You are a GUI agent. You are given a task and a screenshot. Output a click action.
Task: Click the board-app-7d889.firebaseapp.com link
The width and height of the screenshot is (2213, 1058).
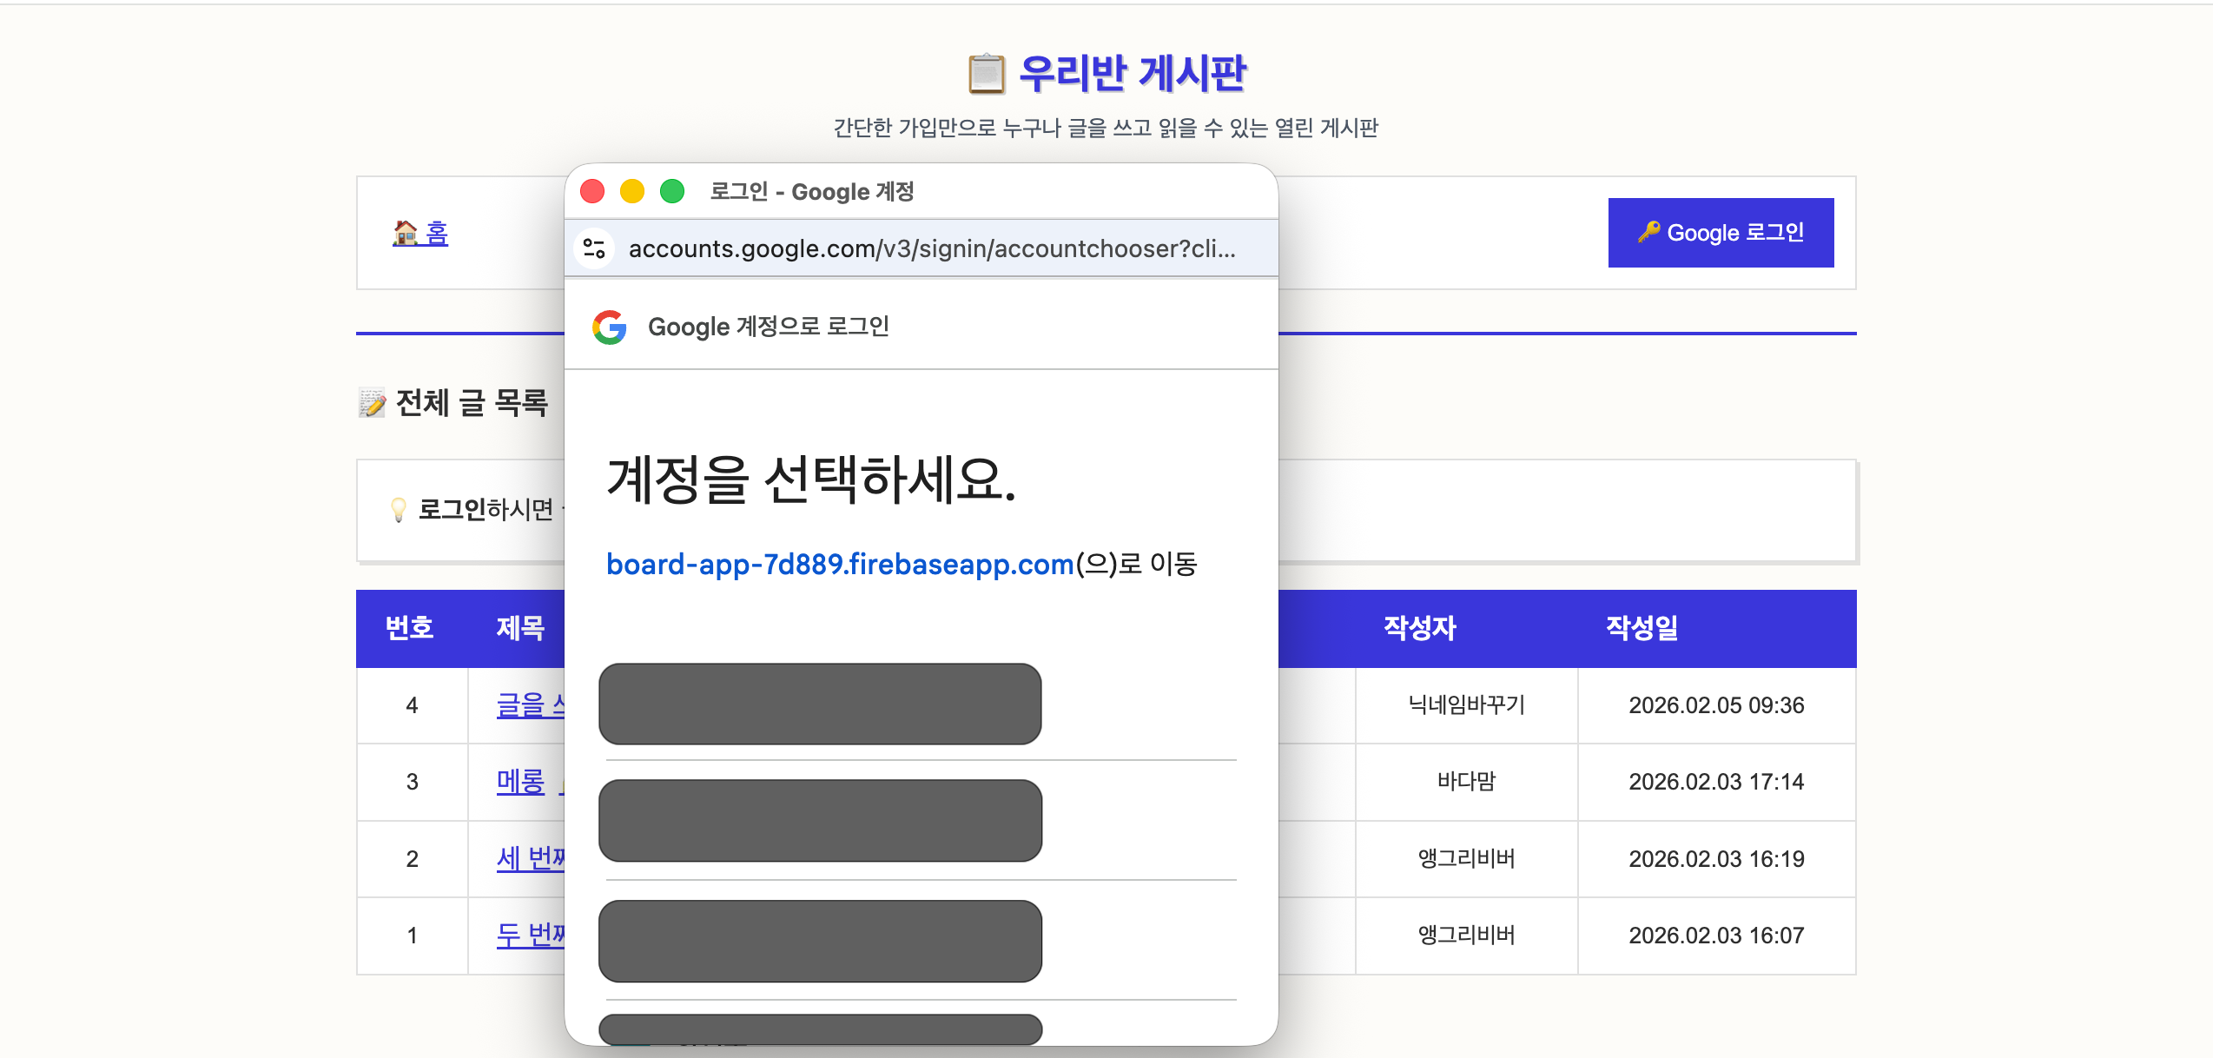point(839,565)
